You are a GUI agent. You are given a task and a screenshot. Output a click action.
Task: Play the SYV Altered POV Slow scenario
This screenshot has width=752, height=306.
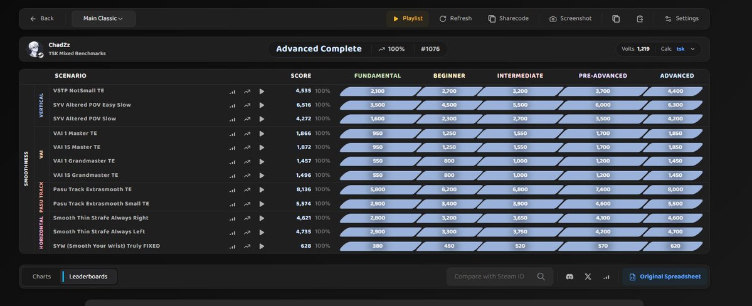click(262, 119)
